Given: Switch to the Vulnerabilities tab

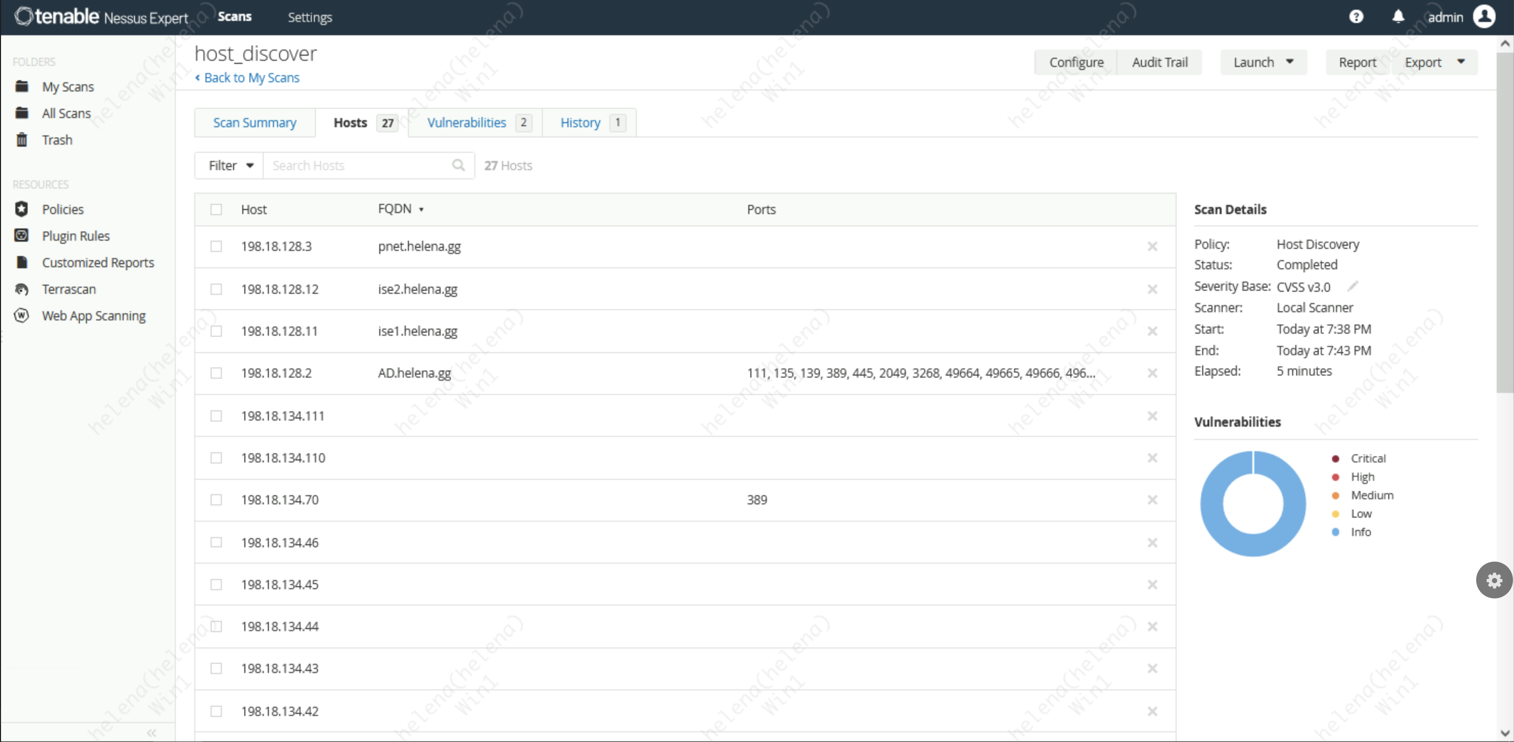Looking at the screenshot, I should [x=466, y=123].
